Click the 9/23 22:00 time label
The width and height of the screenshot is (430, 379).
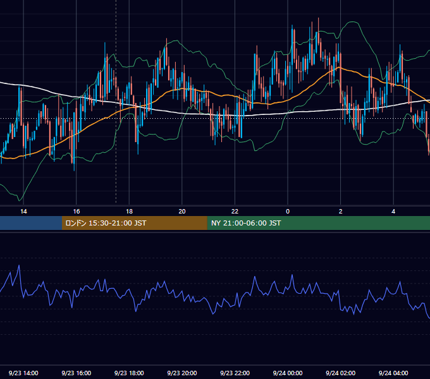tap(235, 373)
